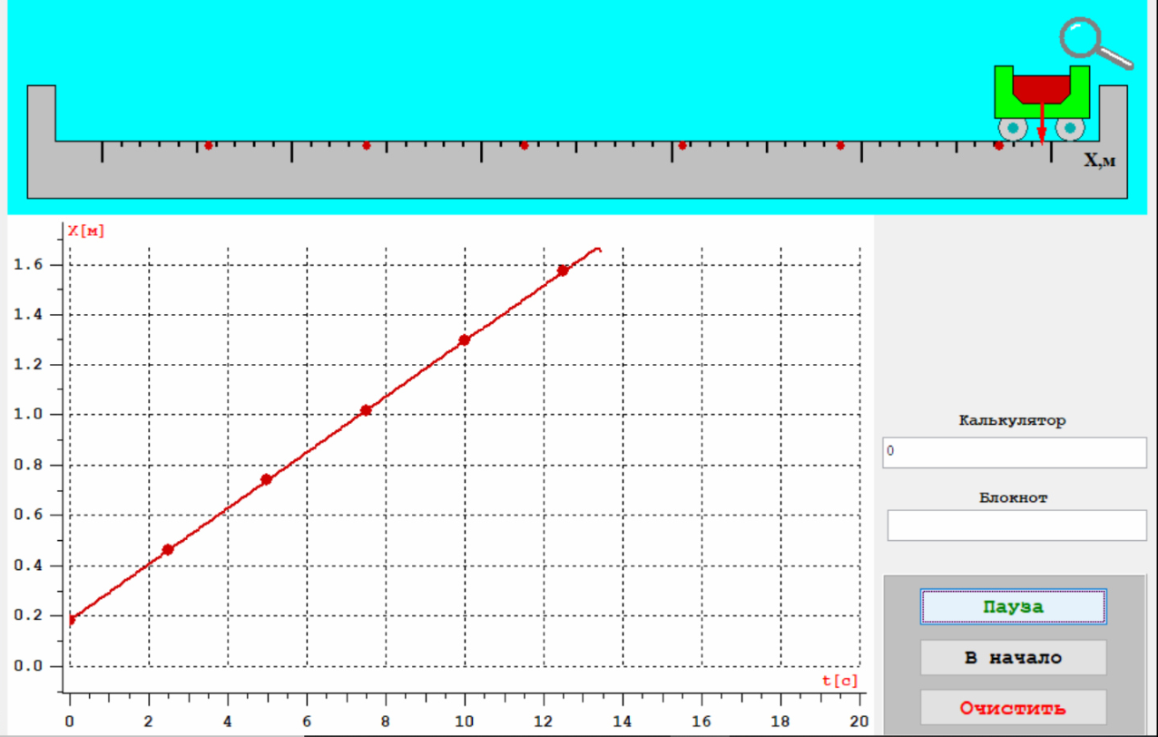Pause the simulation with the Пауза button
Image resolution: width=1158 pixels, height=737 pixels.
(1013, 606)
